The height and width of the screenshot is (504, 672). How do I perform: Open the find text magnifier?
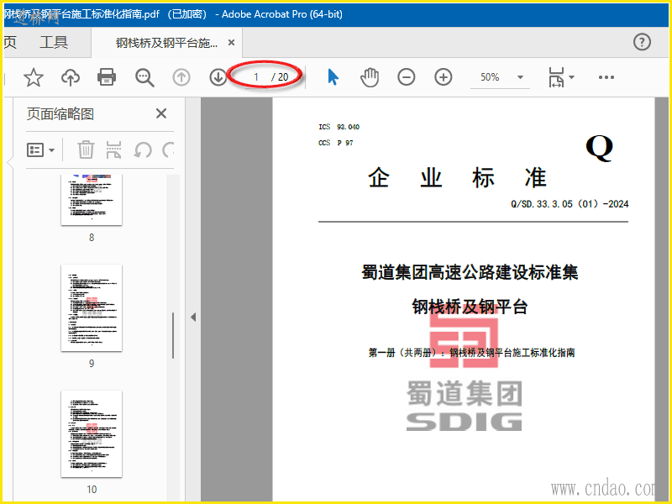144,78
